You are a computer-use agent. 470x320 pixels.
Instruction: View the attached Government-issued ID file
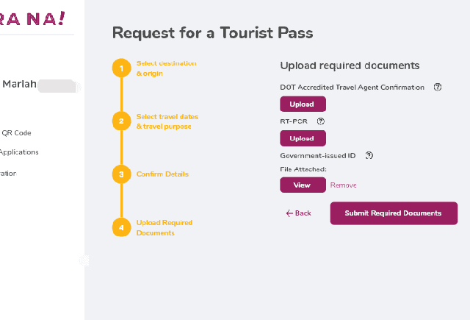click(x=303, y=185)
